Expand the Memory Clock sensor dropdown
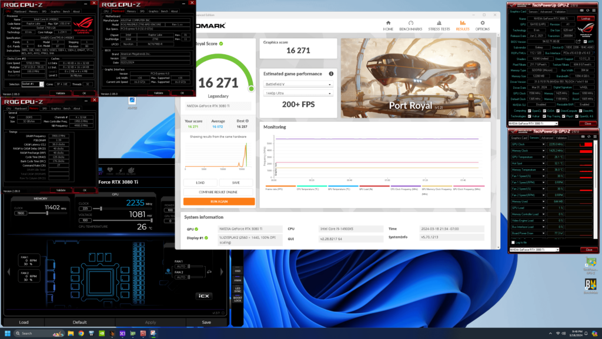602x339 pixels. coord(543,151)
